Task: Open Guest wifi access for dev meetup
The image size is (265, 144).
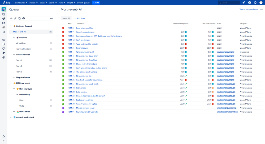Action: click(89, 80)
